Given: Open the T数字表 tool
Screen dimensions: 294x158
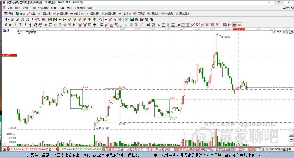Looking at the screenshot, I should tap(125, 14).
